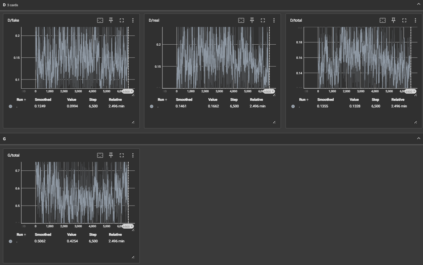The image size is (423, 265).
Task: Click value 0.1662 in D/real table
Action: pos(213,106)
